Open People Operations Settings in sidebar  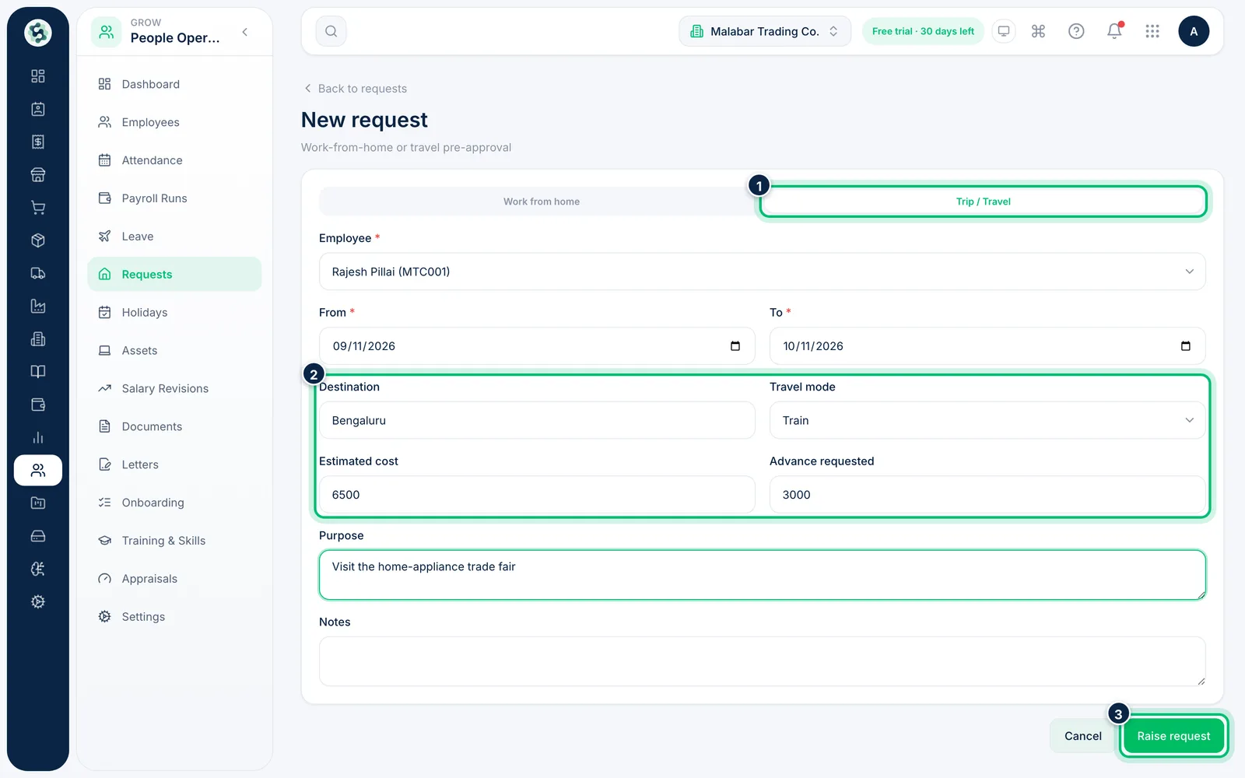coord(174,617)
